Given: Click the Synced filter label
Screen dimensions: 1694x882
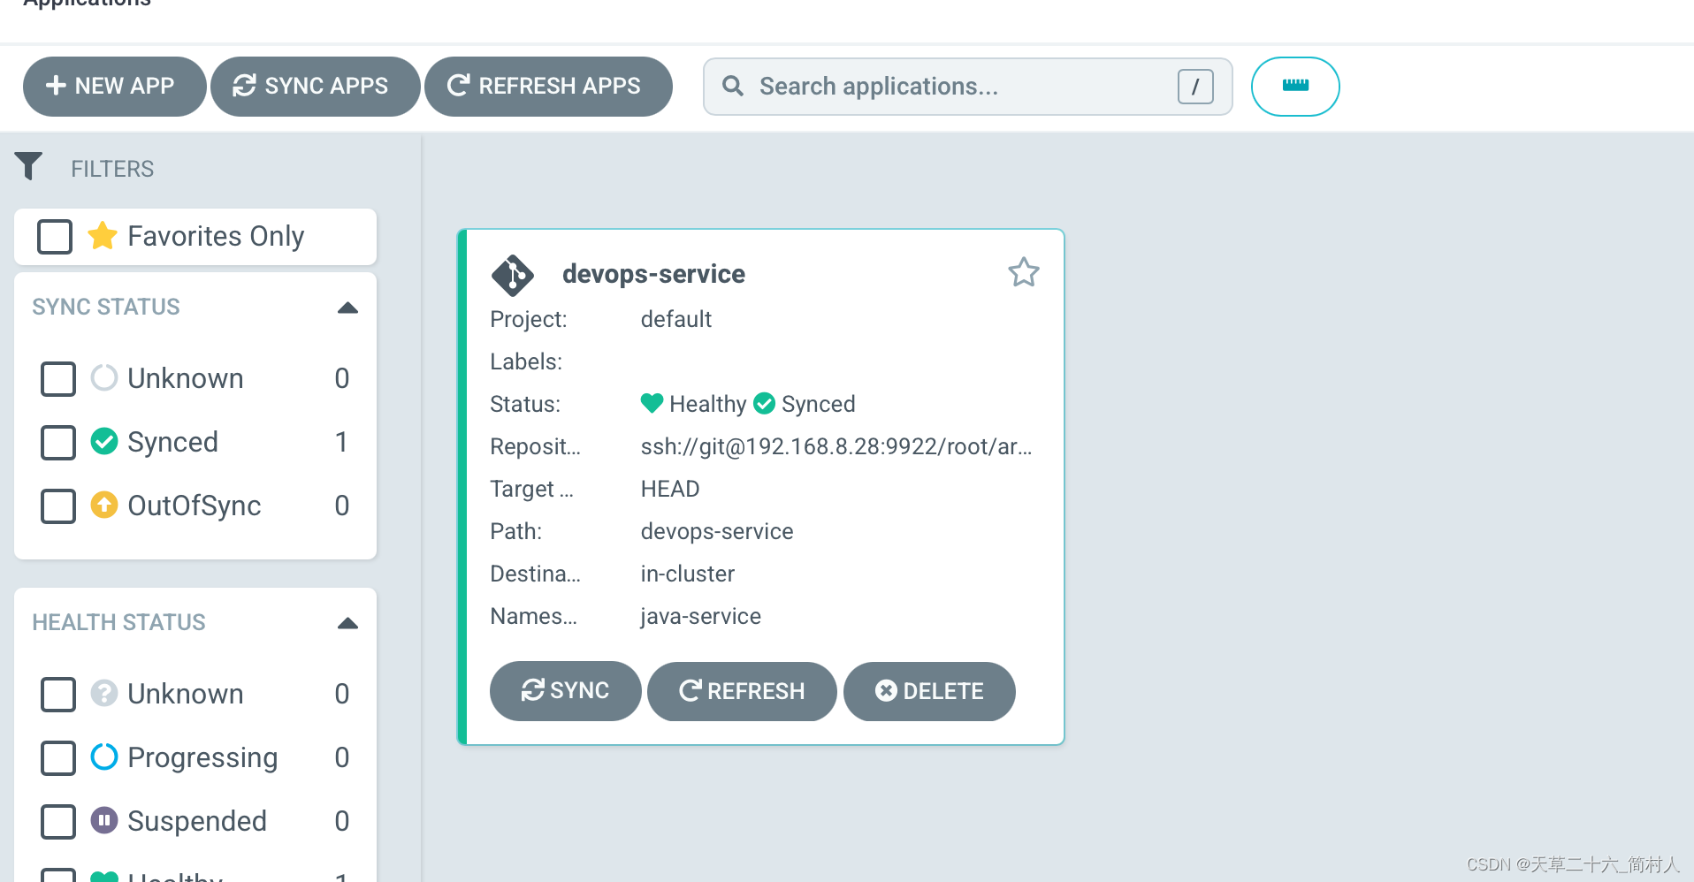Looking at the screenshot, I should [172, 442].
